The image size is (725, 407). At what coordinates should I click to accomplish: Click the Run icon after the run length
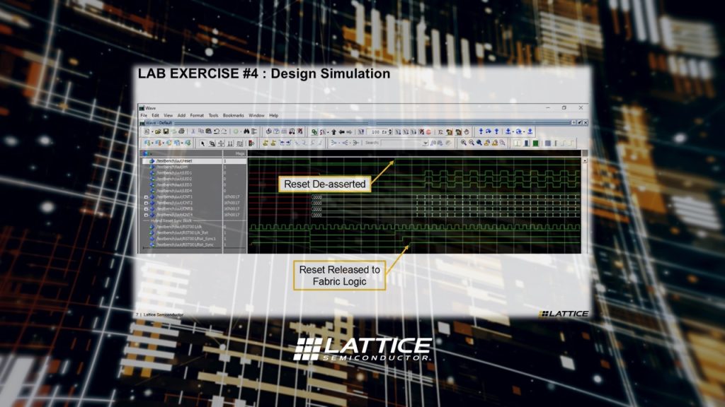pos(398,132)
